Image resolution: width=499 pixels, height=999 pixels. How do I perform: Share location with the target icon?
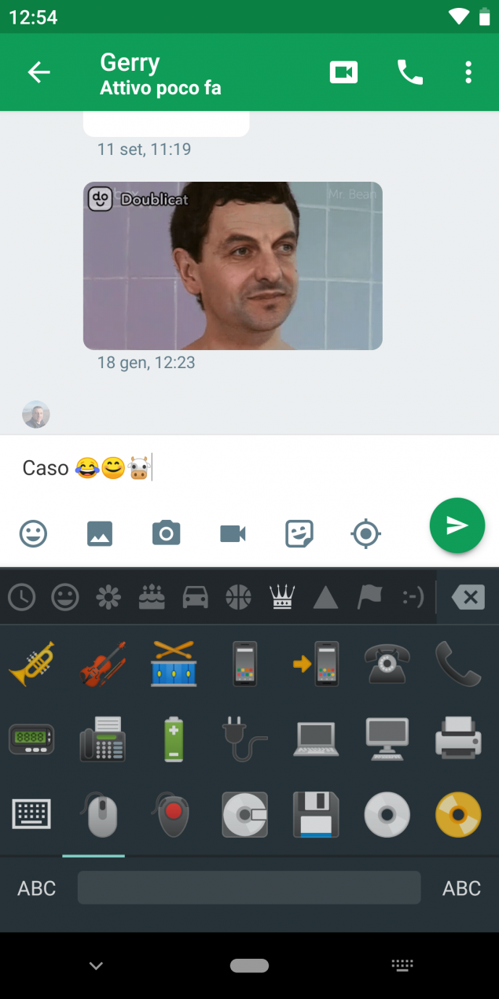[366, 534]
